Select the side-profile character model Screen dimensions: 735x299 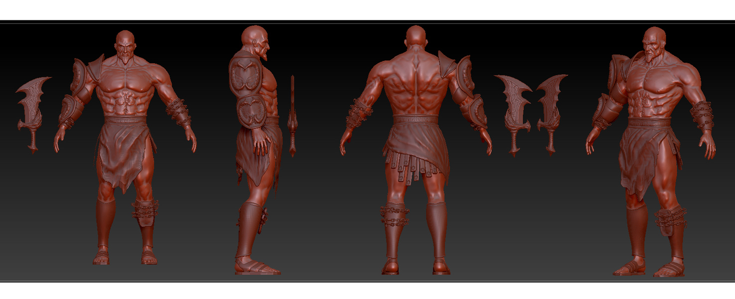click(256, 149)
